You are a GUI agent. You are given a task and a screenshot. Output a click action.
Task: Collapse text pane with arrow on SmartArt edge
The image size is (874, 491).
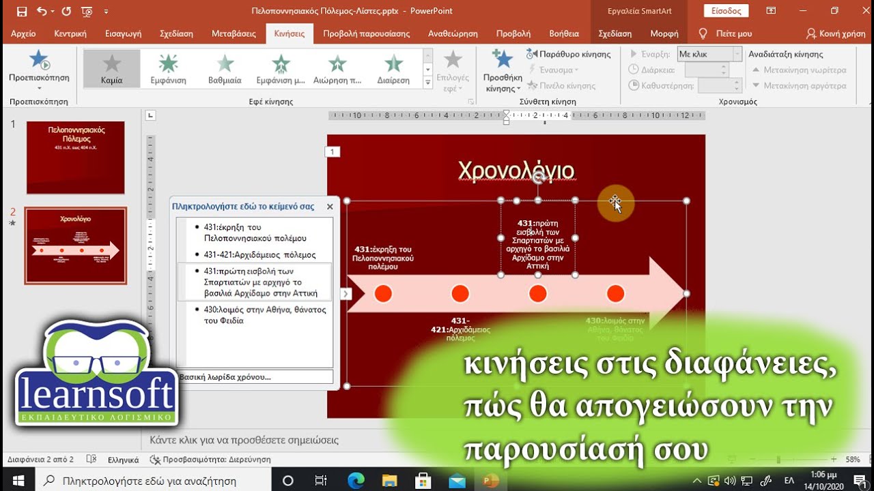[x=346, y=294]
